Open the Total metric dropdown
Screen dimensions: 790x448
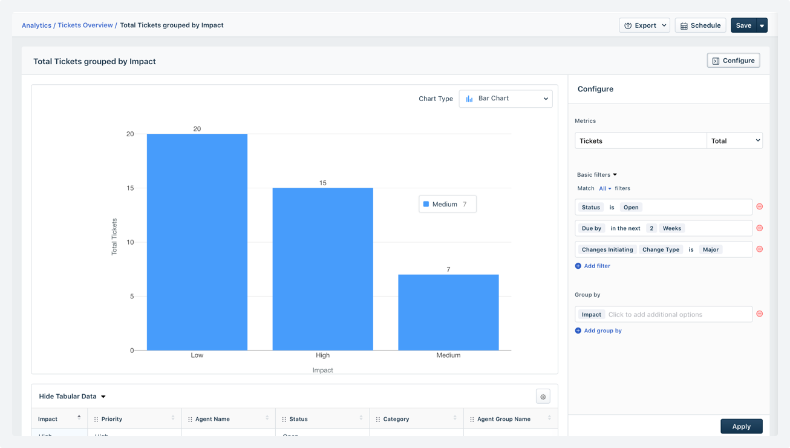(734, 140)
